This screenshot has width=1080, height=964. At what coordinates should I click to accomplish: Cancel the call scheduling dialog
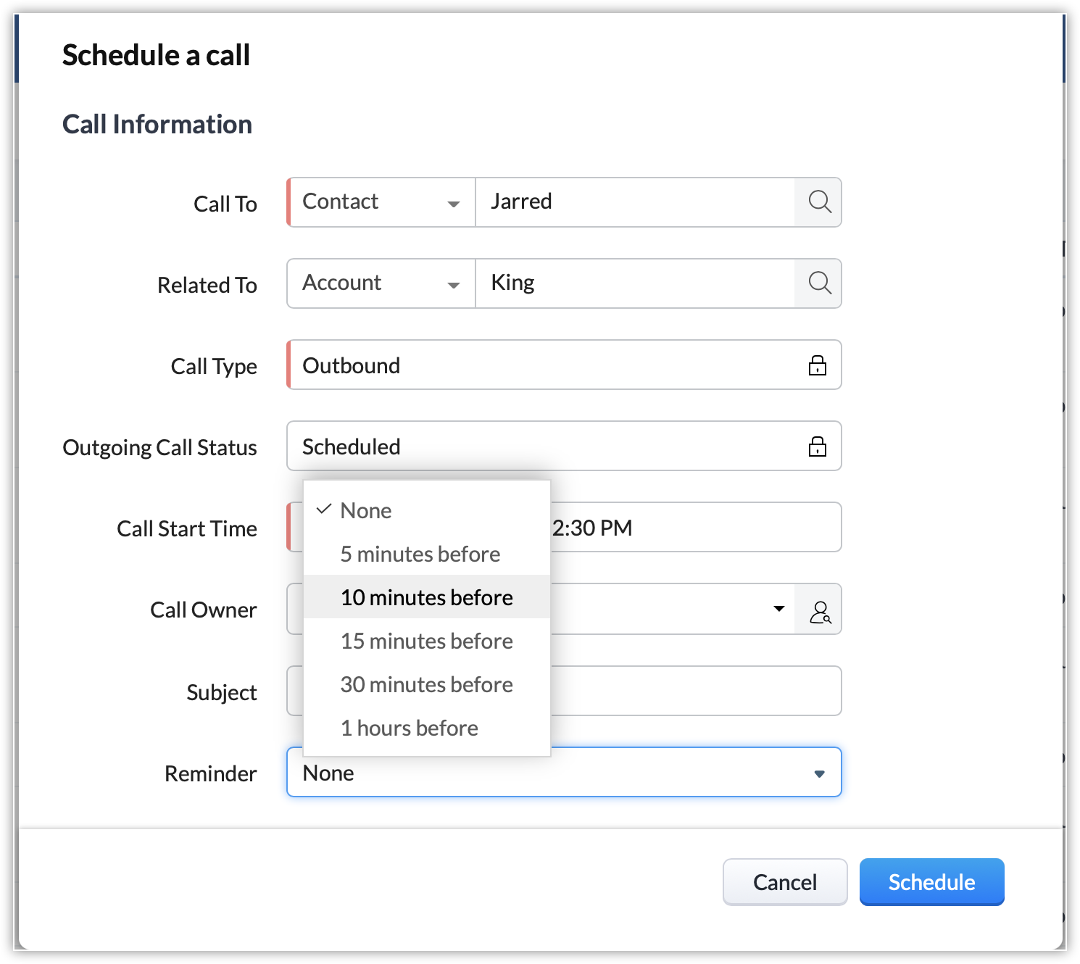pos(785,882)
